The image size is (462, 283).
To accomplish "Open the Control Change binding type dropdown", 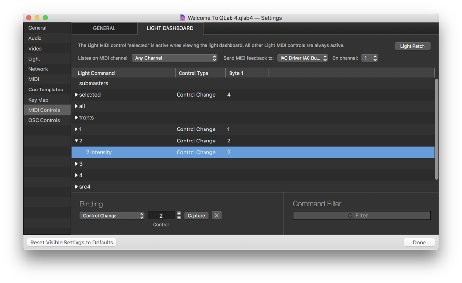I will (112, 216).
